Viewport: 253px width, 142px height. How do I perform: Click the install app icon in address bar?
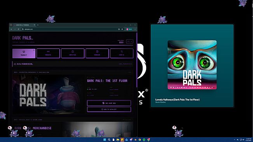pyautogui.click(x=119, y=29)
